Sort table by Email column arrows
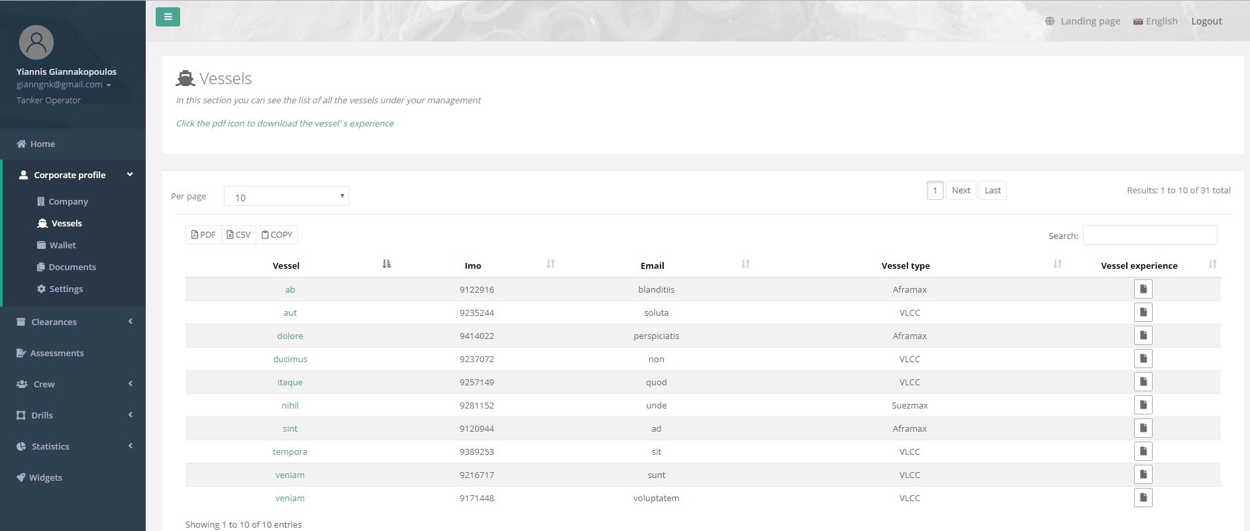 pos(745,264)
